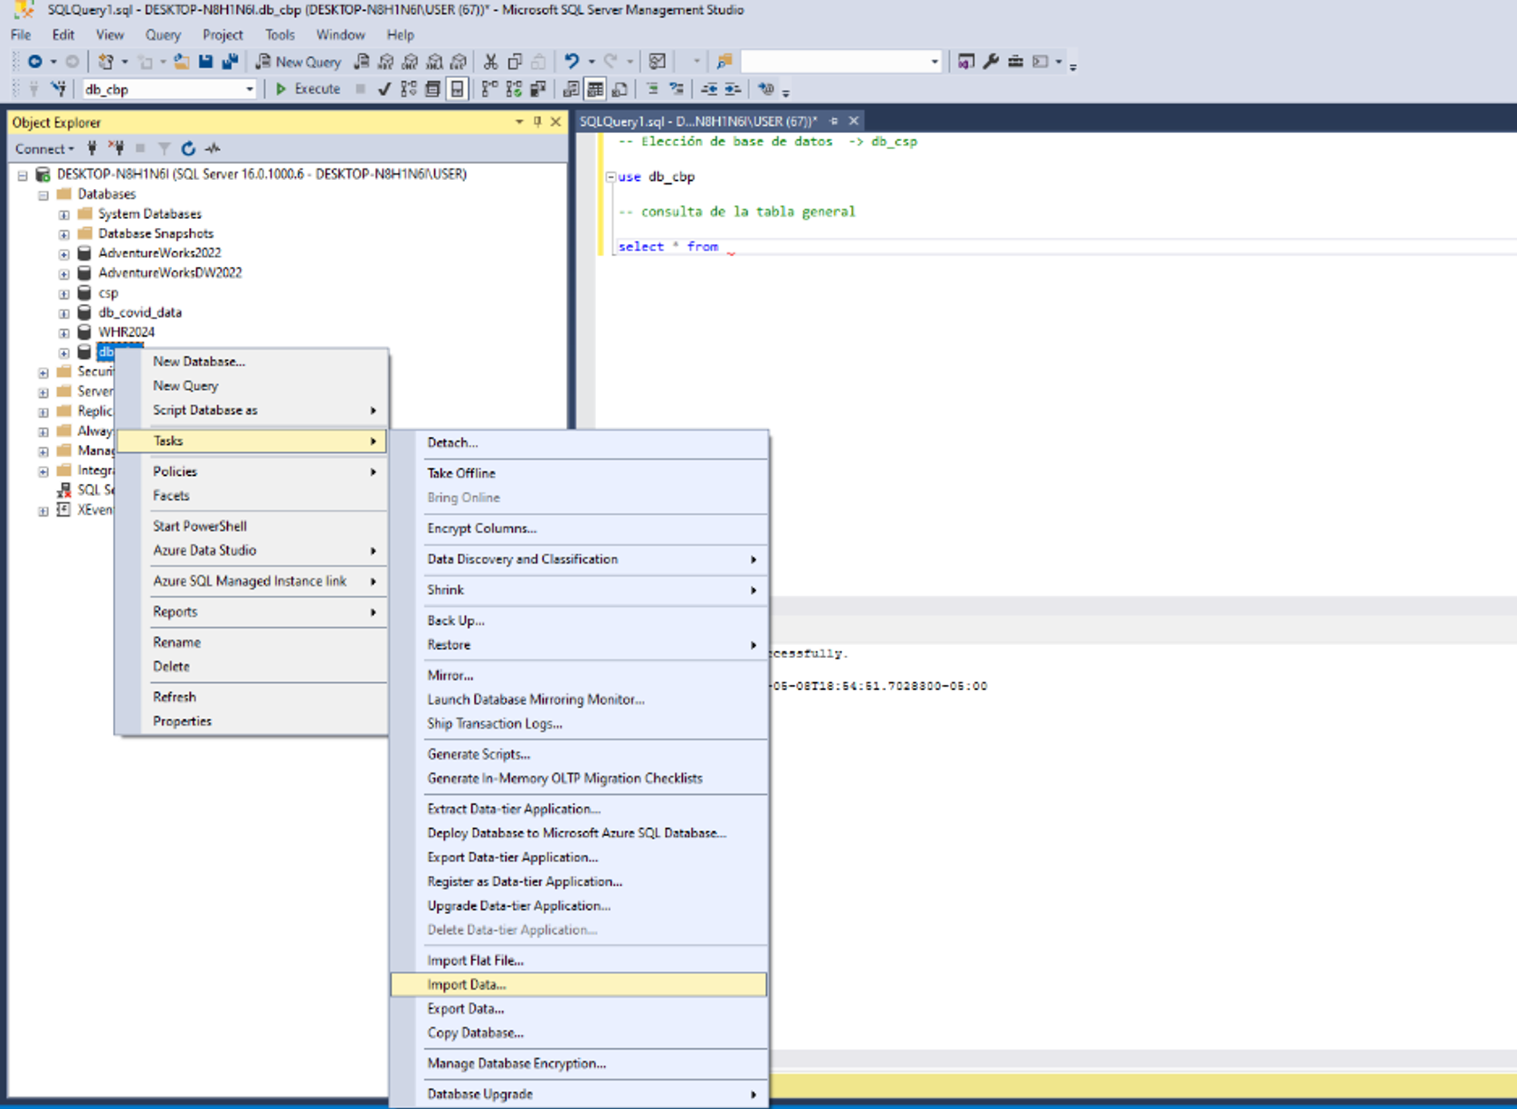Click the Analysis Services DAX Query icon
The width and height of the screenshot is (1517, 1109).
458,62
